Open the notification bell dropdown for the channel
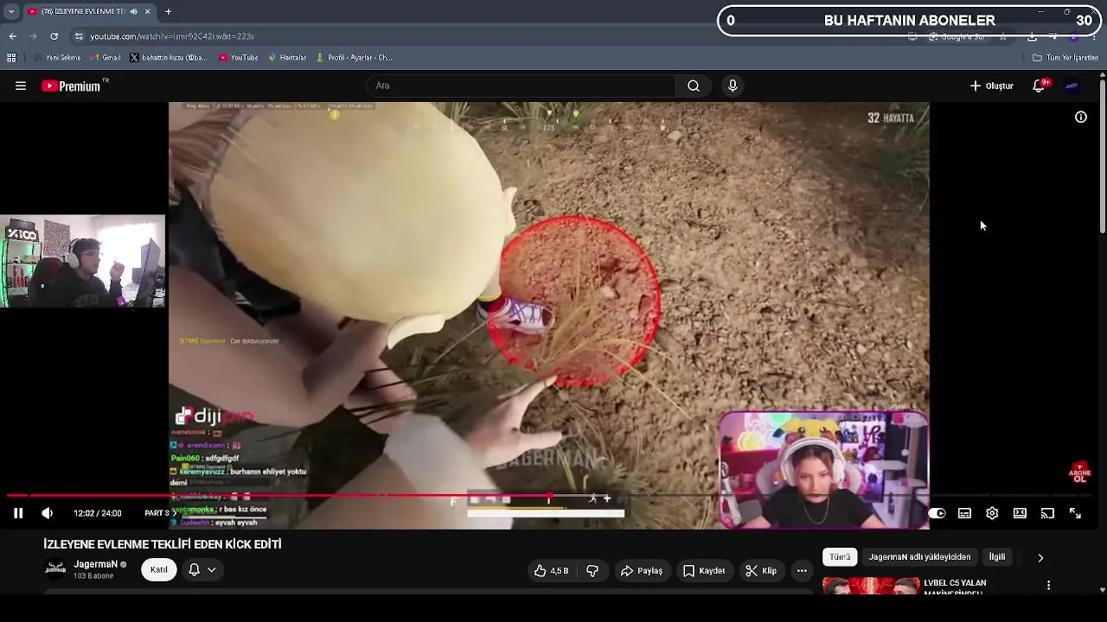This screenshot has height=622, width=1107. (x=202, y=570)
